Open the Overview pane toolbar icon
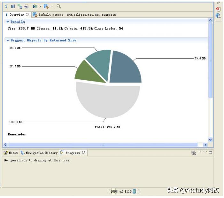This screenshot has height=198, width=224. 6,6
